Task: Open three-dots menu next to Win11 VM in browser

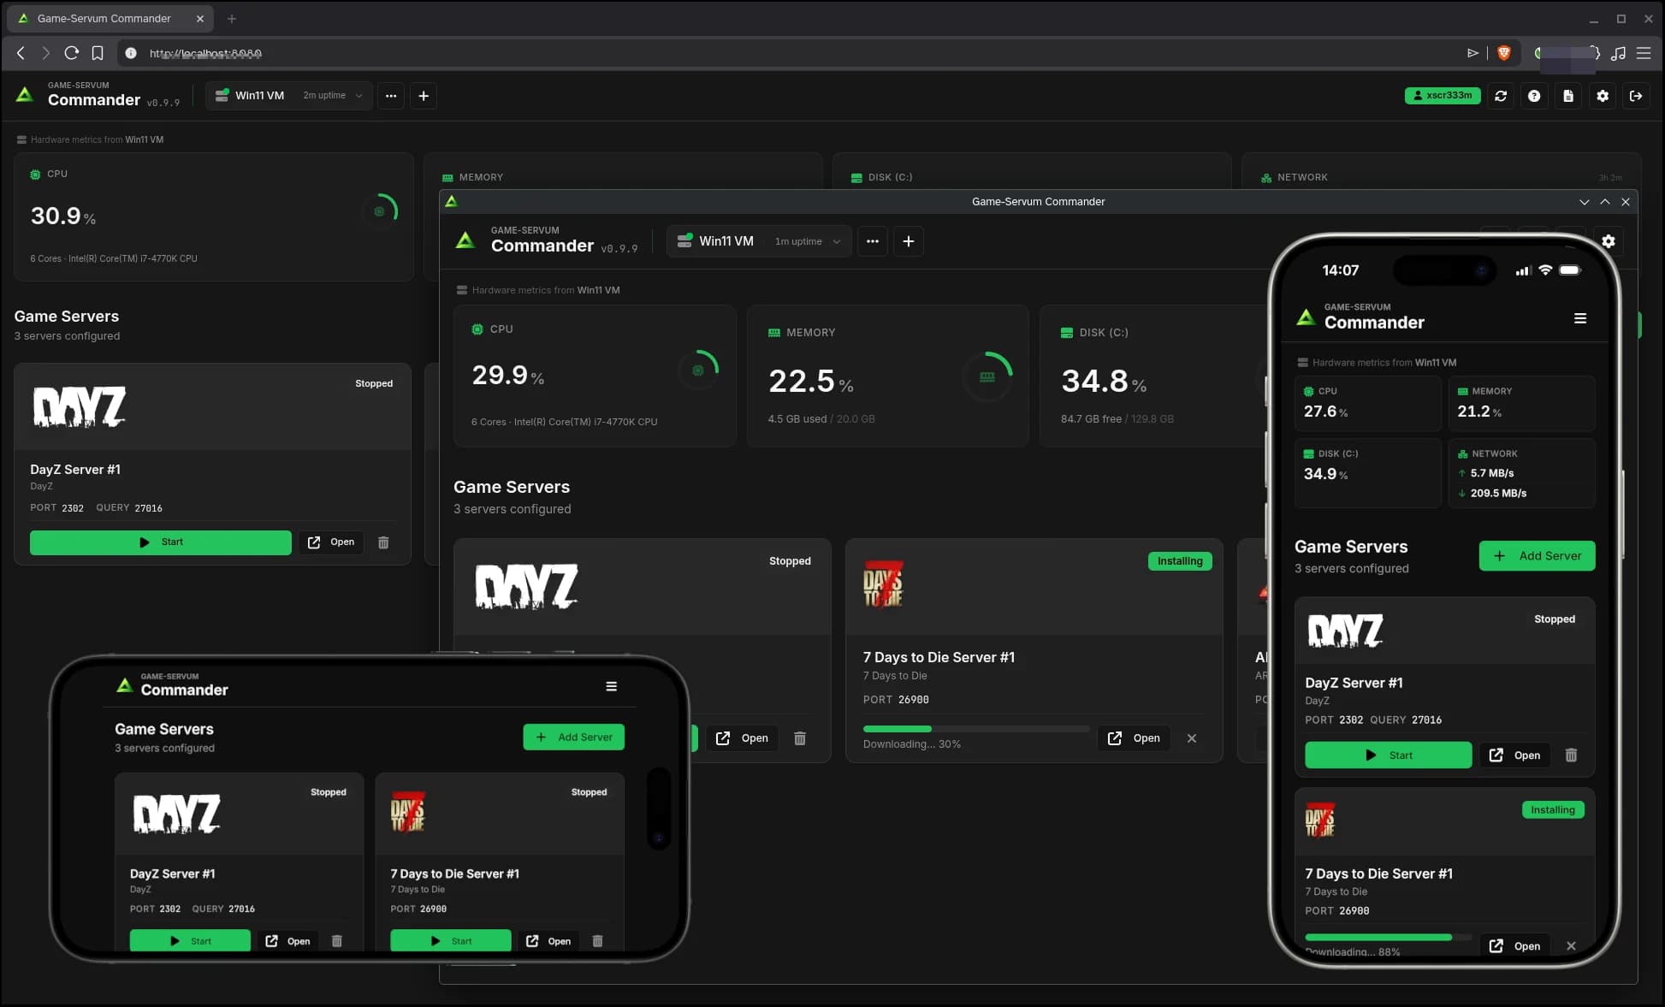Action: pyautogui.click(x=391, y=96)
